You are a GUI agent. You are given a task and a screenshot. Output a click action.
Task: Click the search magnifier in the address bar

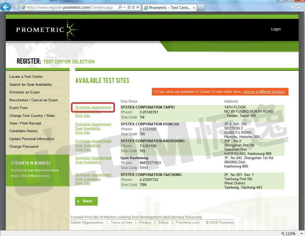pos(120,7)
